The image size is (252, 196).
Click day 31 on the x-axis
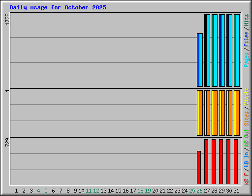236,191
